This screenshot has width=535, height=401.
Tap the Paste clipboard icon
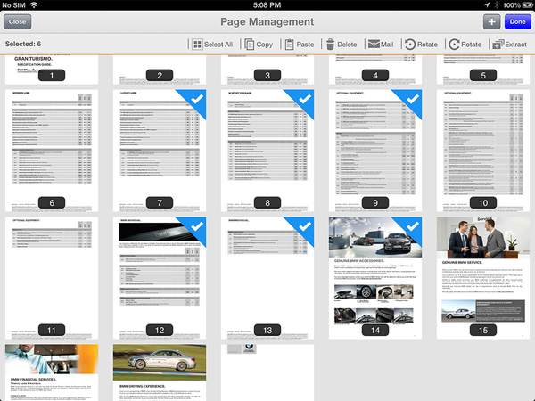click(289, 45)
